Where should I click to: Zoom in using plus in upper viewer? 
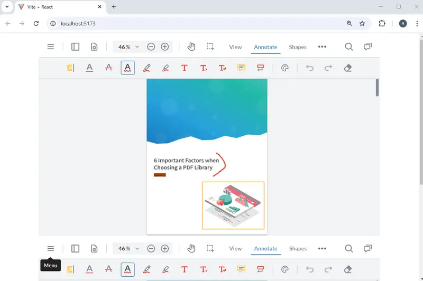165,47
